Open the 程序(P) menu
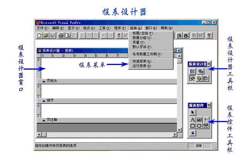 120,28
